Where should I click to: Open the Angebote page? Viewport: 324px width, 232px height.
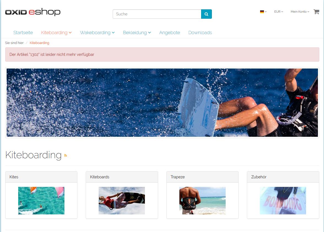pyautogui.click(x=169, y=32)
